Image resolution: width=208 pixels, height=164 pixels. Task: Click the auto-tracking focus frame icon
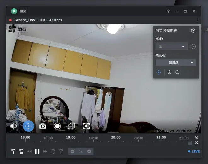[x=86, y=126]
